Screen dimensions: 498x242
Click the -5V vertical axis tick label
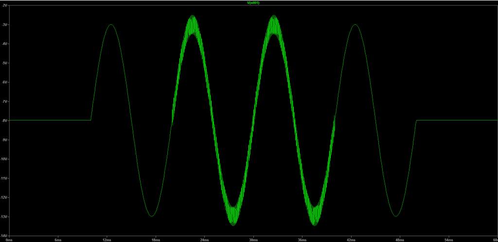(3, 63)
